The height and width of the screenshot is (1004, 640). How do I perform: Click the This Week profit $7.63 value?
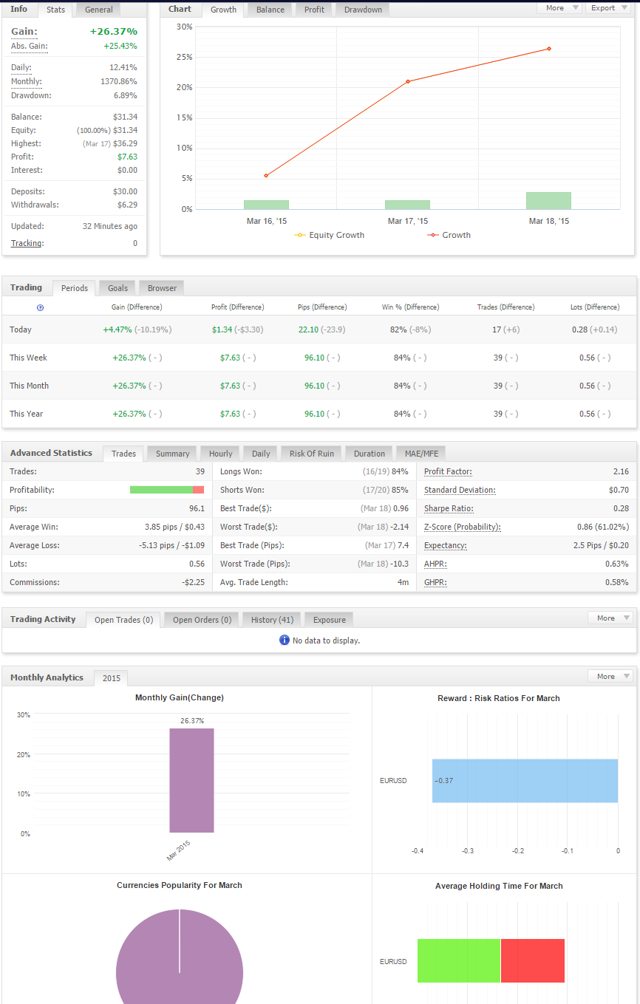pos(231,358)
